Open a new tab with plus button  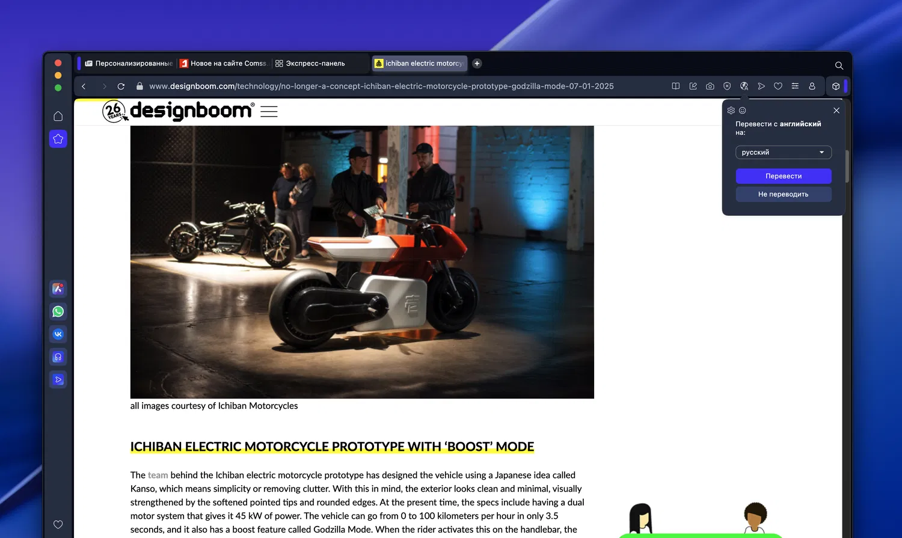point(477,63)
